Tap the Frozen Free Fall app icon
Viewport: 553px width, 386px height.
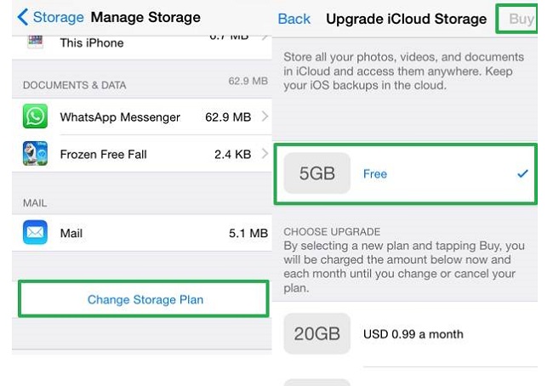tap(35, 154)
